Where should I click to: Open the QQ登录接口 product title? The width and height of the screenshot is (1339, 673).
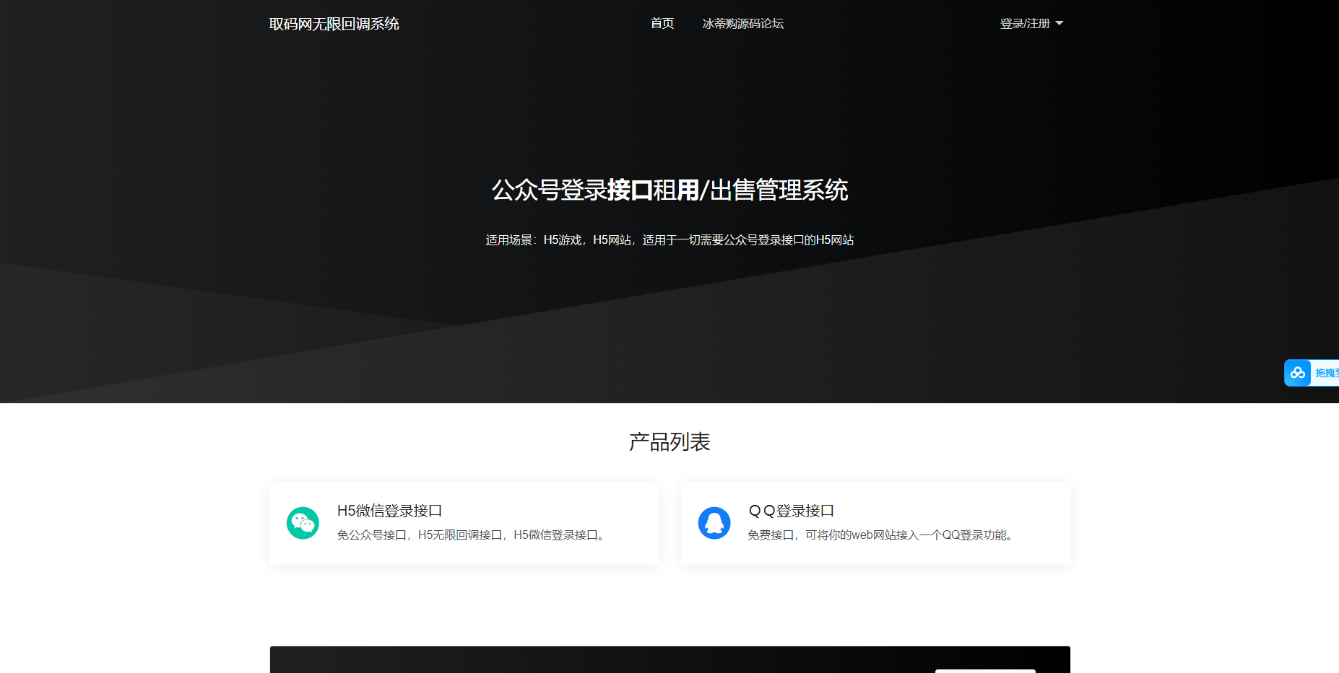791,511
